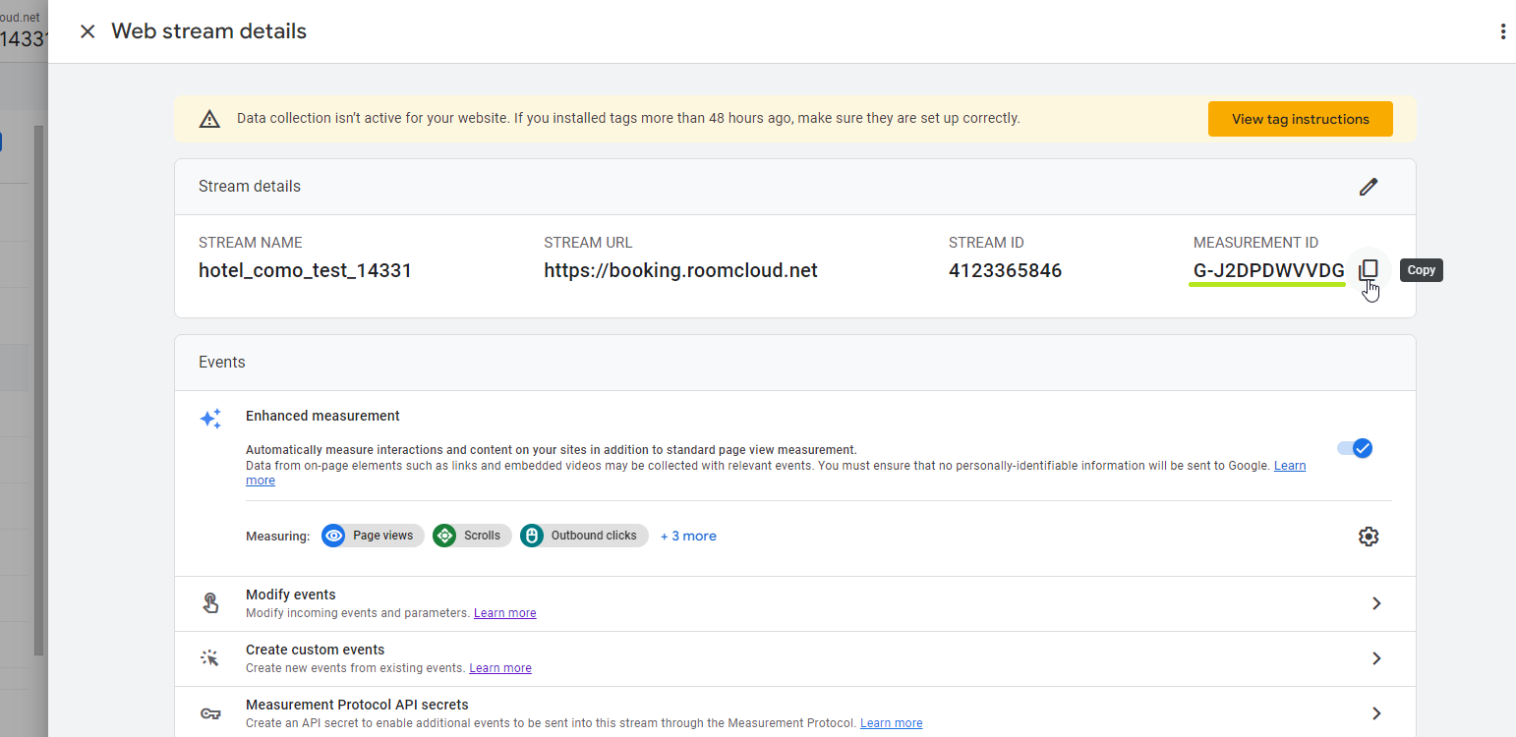Click the Page views eye icon chip
The width and height of the screenshot is (1516, 737).
pos(333,535)
